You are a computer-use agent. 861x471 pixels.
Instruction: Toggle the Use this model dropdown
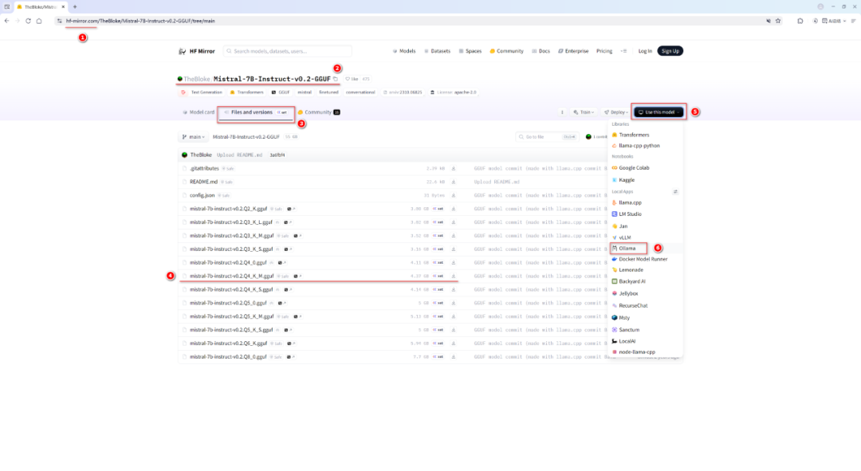pyautogui.click(x=659, y=112)
